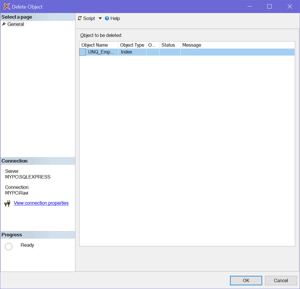Image resolution: width=300 pixels, height=289 pixels.
Task: Maximize the Delete Object window
Action: pos(269,7)
